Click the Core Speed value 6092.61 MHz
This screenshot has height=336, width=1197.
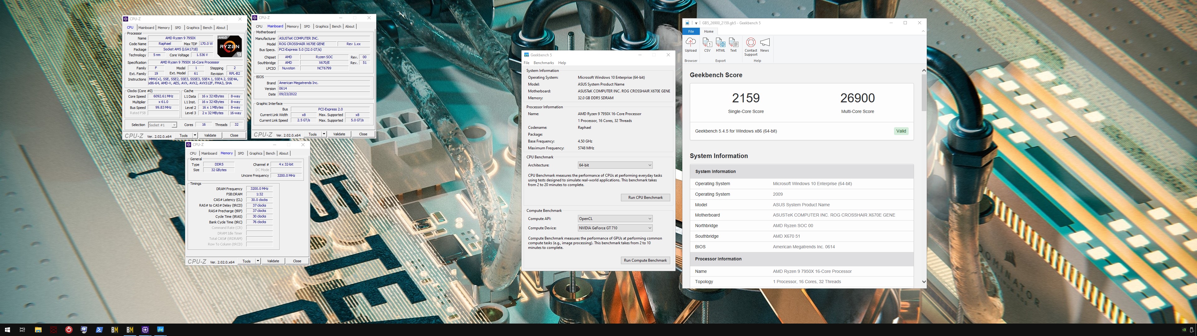click(163, 96)
